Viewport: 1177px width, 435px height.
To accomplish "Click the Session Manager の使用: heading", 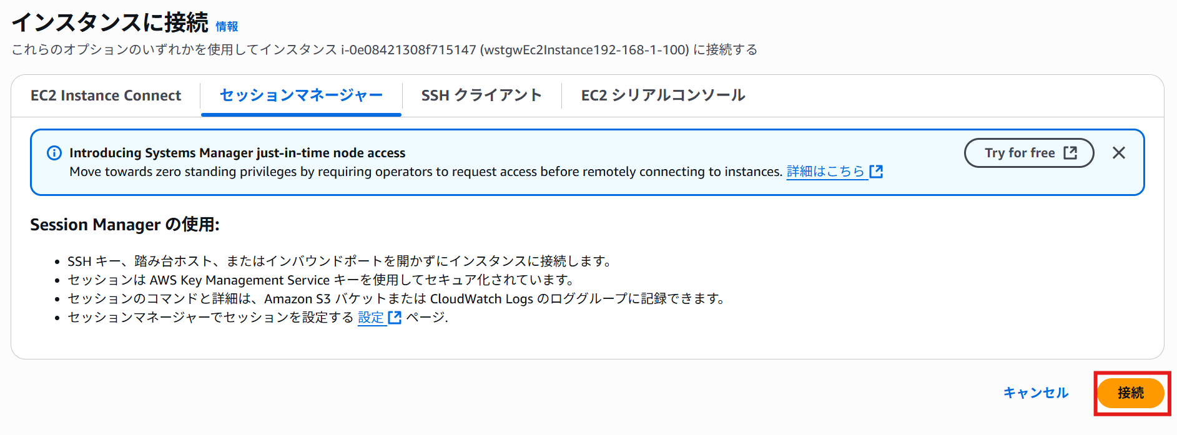I will click(x=125, y=225).
